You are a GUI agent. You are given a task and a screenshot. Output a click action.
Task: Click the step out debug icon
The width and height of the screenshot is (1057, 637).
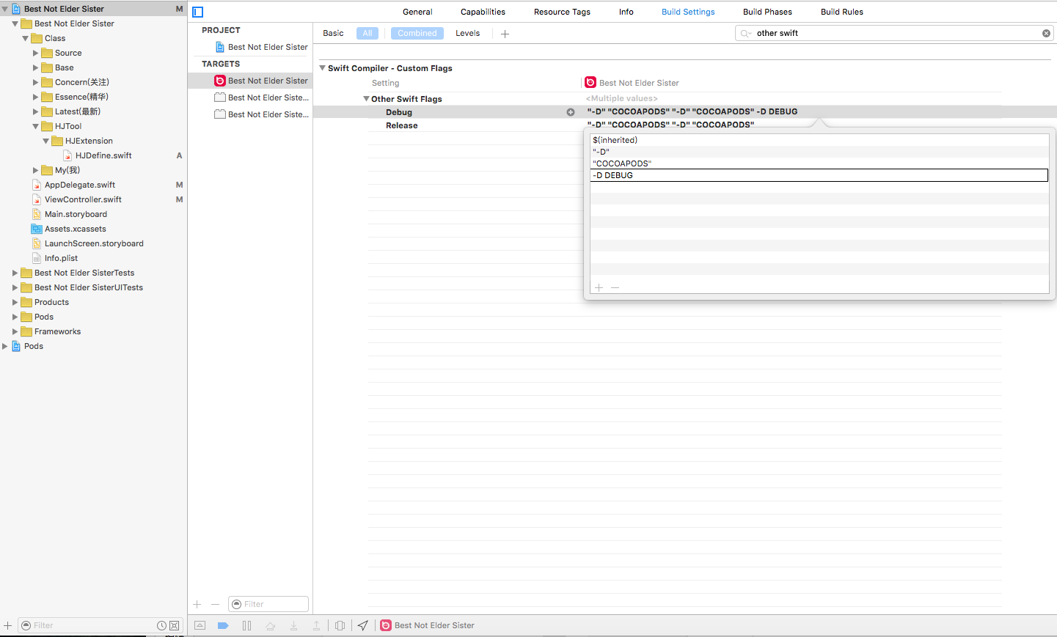click(x=317, y=625)
